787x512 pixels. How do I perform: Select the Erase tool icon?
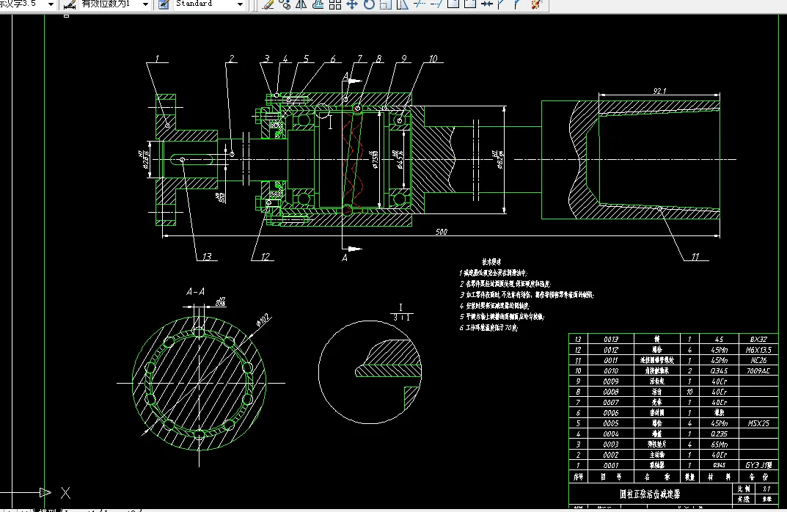268,4
